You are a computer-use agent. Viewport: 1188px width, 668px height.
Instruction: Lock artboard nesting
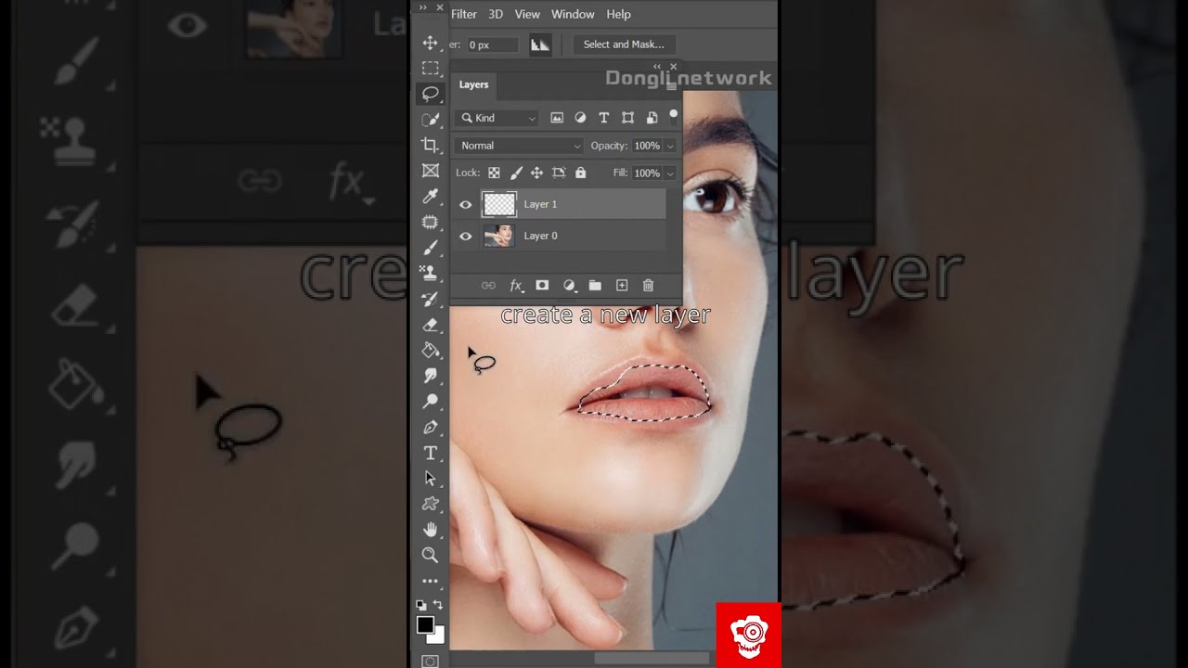click(x=559, y=173)
